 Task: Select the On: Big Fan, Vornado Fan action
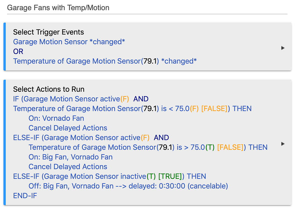[x=70, y=157]
